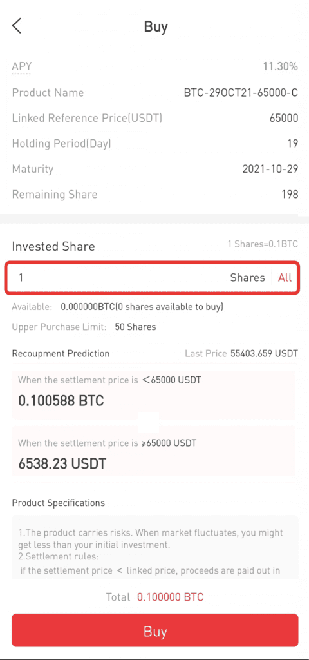Tap the red Buy button
The image size is (309, 660).
click(x=154, y=630)
